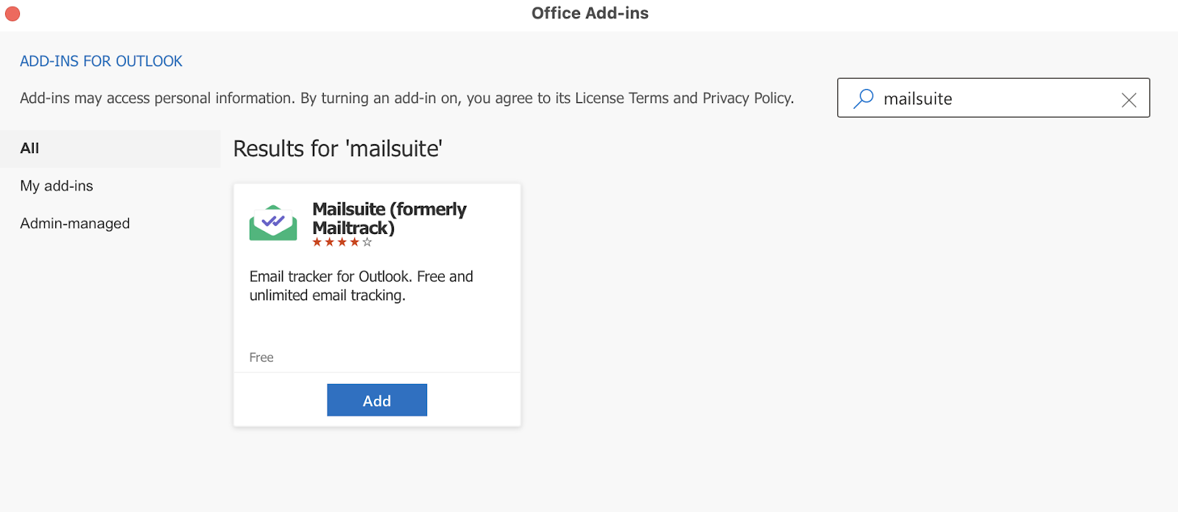
Task: Switch to My add-ins
Action: click(57, 186)
